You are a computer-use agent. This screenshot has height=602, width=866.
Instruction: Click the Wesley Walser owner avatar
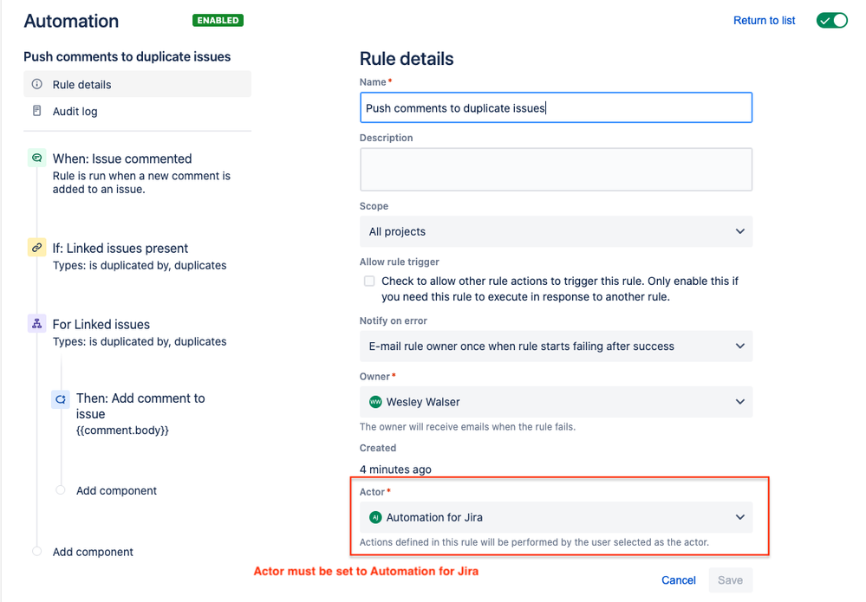375,402
